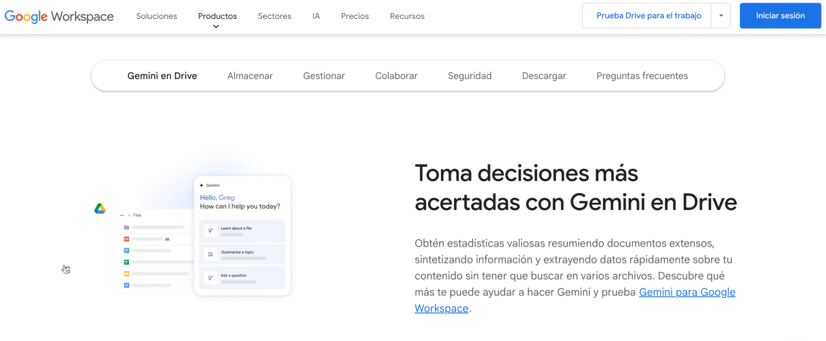This screenshot has height=341, width=826.
Task: Click the Hello, Greg greeting text
Action: coord(217,198)
